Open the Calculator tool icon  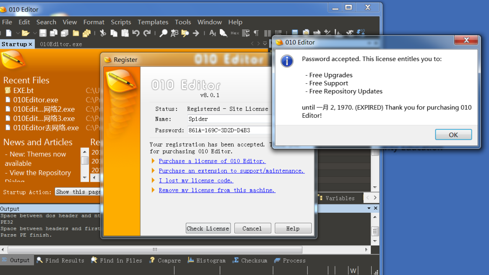pos(295,33)
